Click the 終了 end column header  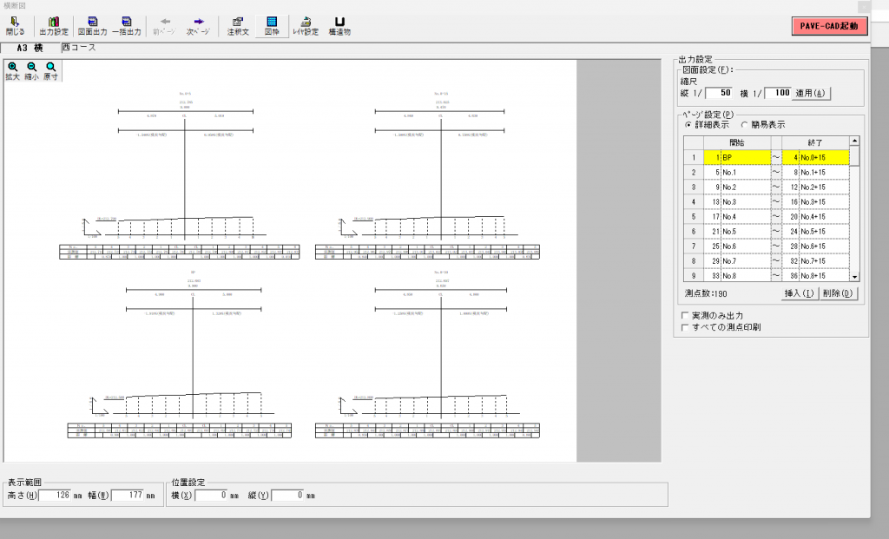(815, 143)
